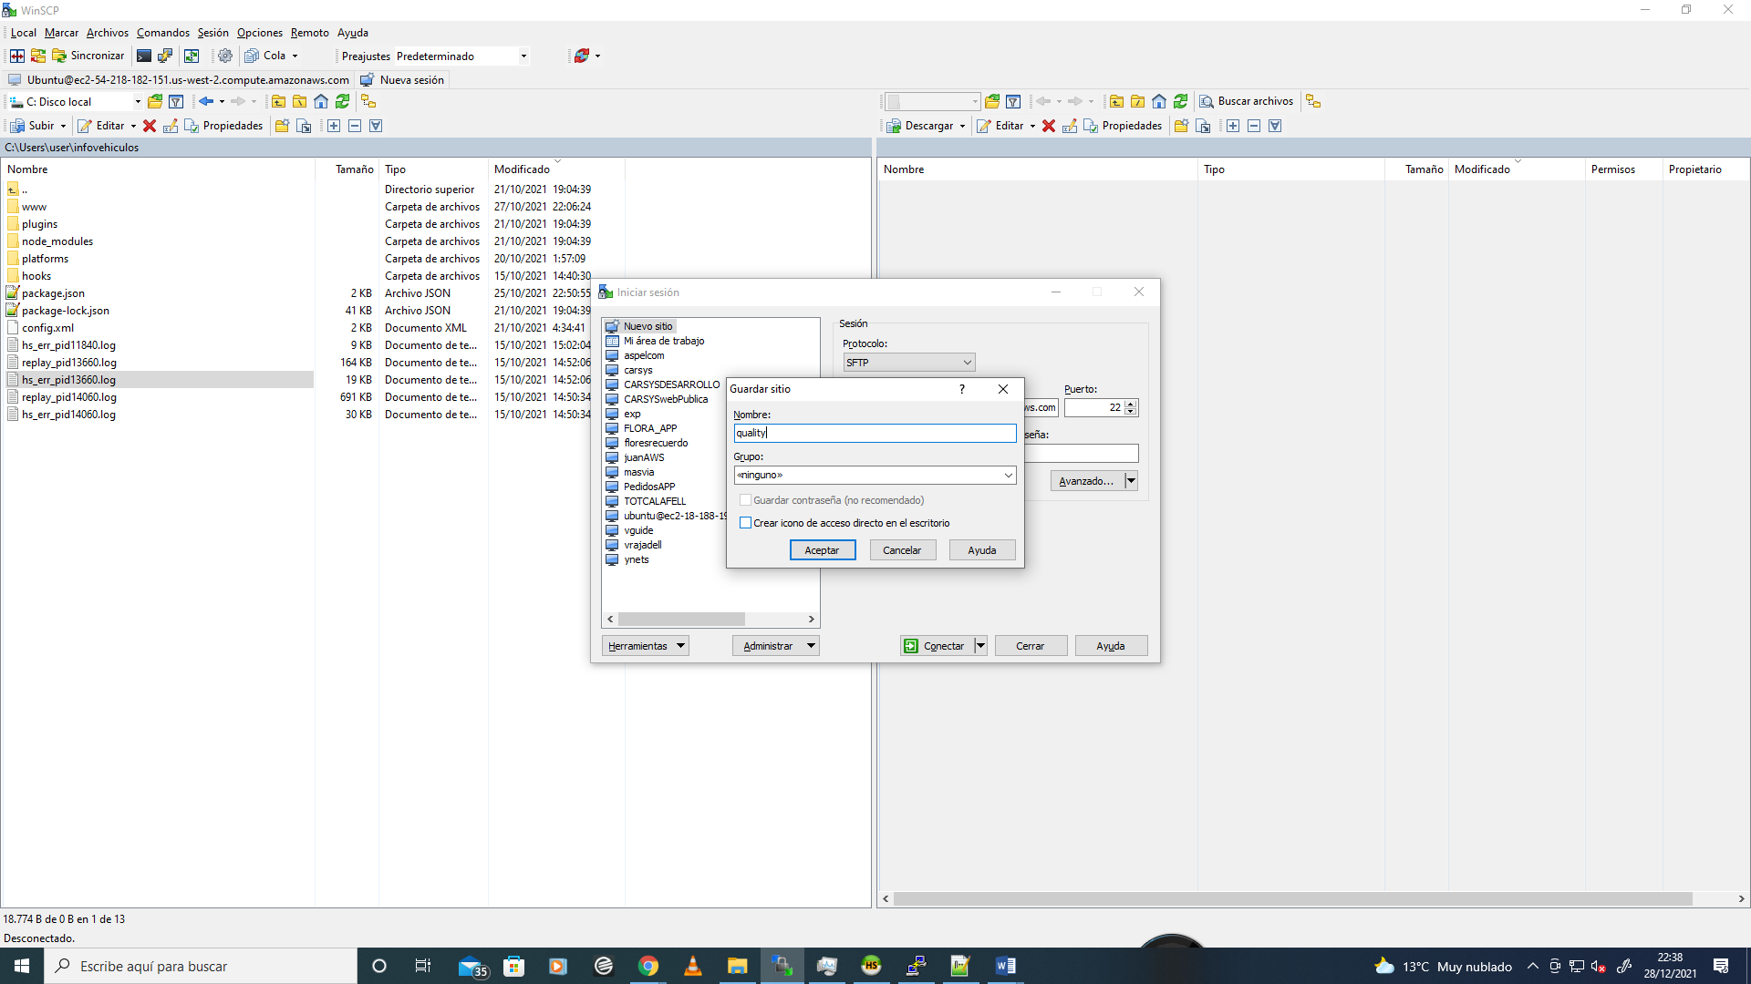Screen dimensions: 1751x984
Task: Select CARSYSDESARROLLO site in the list
Action: pos(671,384)
